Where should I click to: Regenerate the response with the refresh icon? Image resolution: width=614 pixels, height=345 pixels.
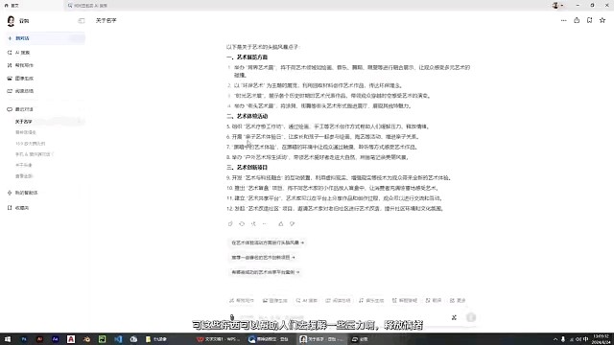(242, 223)
